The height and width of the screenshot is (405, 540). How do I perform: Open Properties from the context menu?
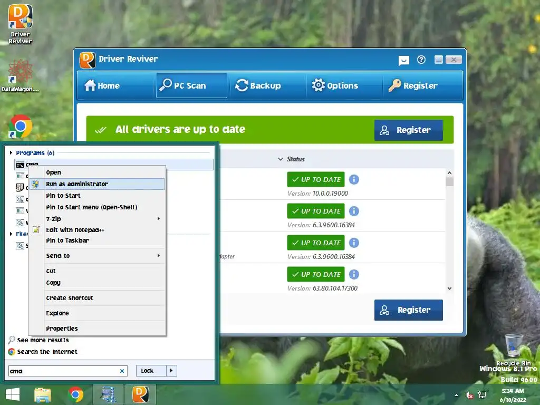pos(97,329)
